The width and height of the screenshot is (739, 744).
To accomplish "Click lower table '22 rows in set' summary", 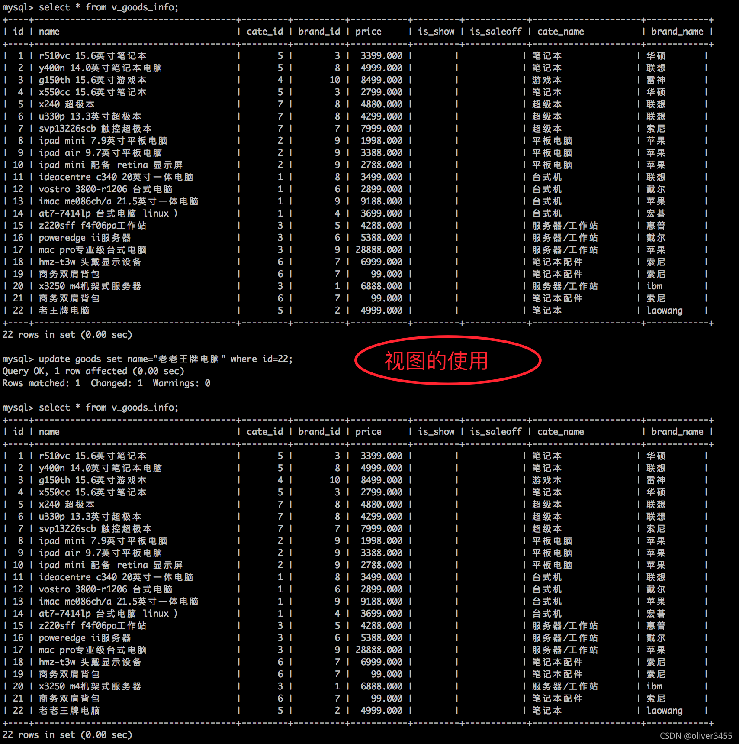I will tap(67, 735).
